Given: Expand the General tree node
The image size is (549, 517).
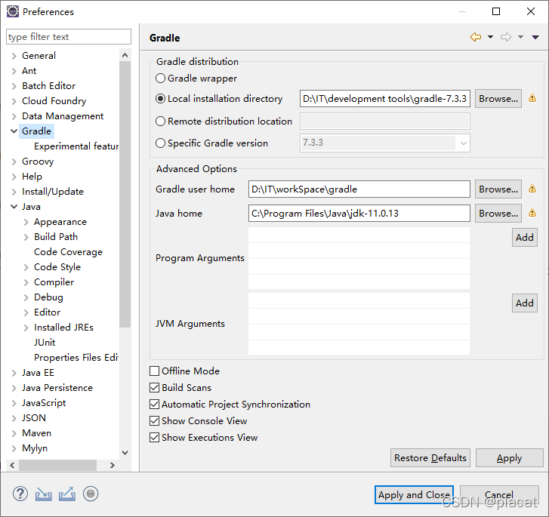Looking at the screenshot, I should [x=14, y=56].
